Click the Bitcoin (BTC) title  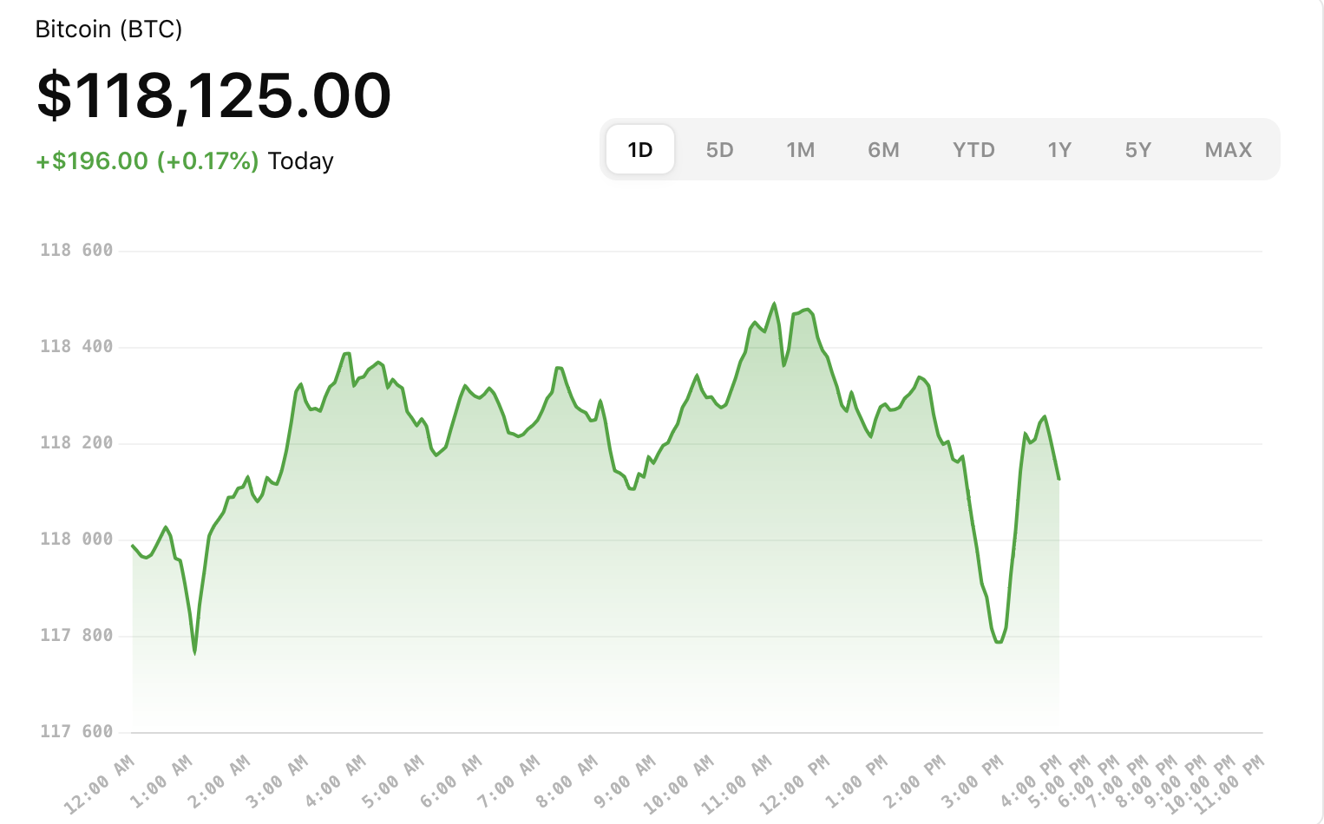pyautogui.click(x=108, y=29)
